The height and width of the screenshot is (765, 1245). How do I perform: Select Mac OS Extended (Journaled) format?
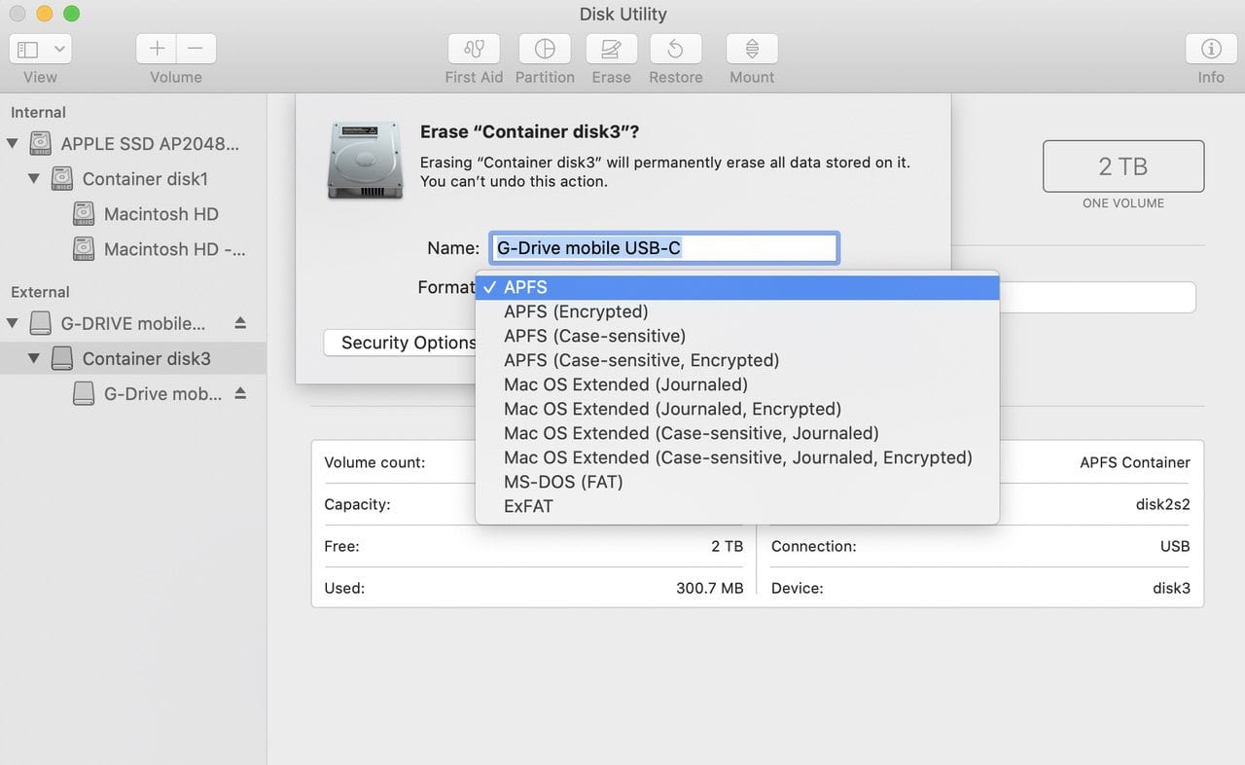[625, 384]
